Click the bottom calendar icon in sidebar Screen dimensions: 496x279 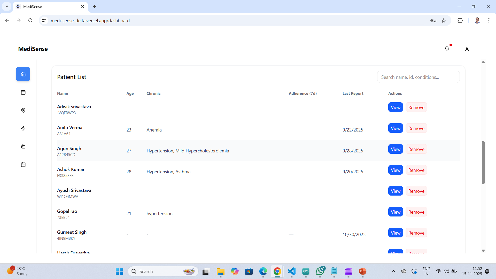click(23, 165)
